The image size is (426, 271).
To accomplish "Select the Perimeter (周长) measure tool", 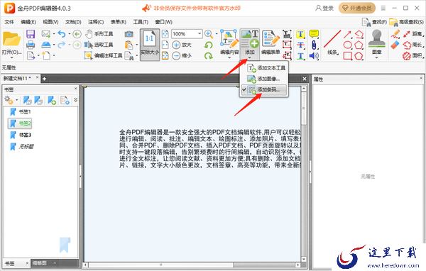I will point(413,45).
